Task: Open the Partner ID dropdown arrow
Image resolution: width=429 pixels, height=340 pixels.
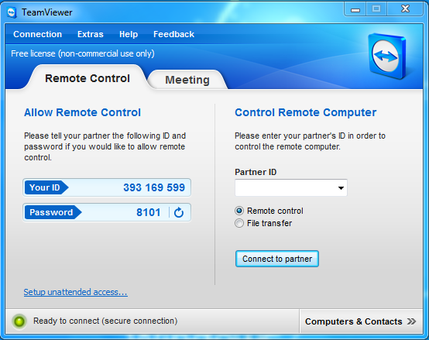Action: pyautogui.click(x=341, y=188)
